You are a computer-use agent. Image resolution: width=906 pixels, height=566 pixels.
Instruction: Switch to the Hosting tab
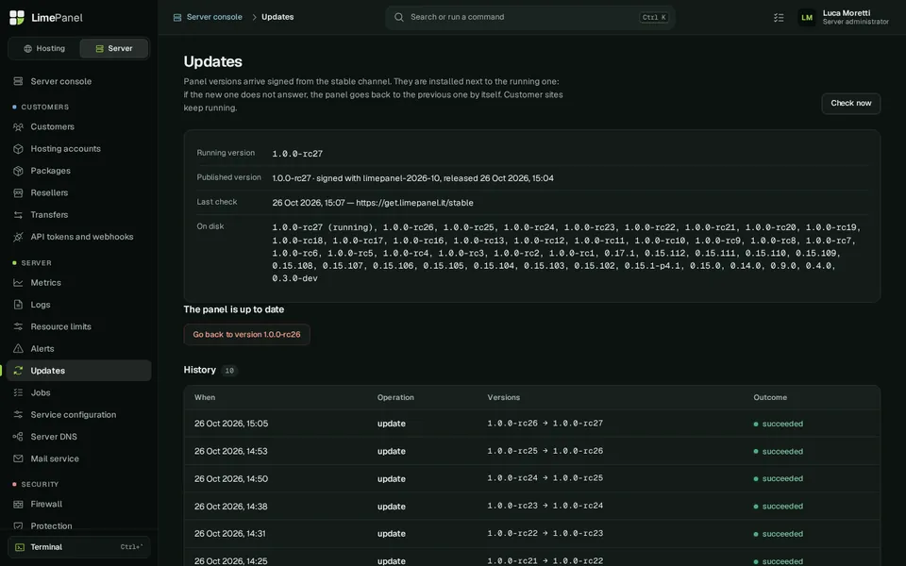coord(44,48)
